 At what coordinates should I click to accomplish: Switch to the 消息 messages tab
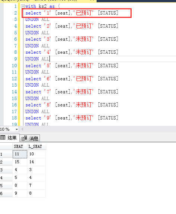[30, 138]
